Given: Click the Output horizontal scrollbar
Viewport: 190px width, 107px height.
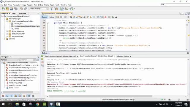Looking at the screenshot, I should tap(101, 96).
